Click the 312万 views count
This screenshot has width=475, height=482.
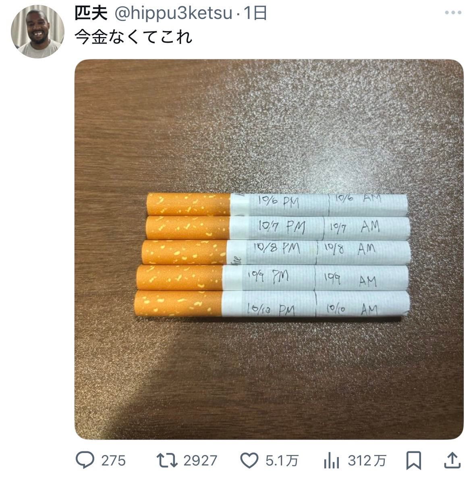pyautogui.click(x=367, y=461)
